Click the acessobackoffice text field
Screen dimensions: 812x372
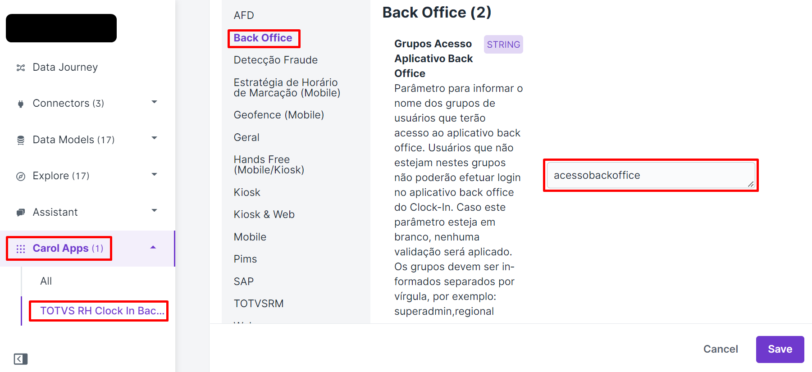point(651,175)
